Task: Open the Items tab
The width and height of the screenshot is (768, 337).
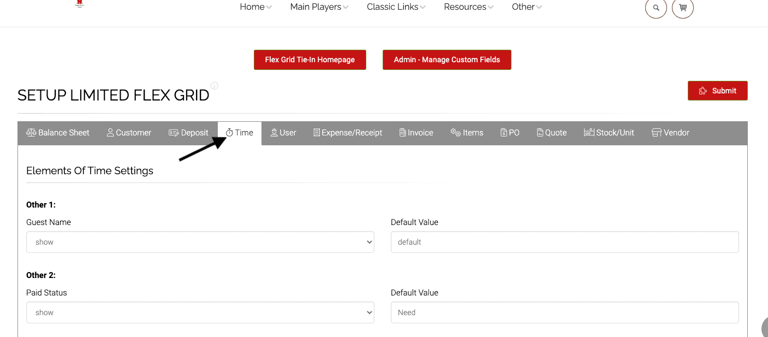Action: [467, 133]
